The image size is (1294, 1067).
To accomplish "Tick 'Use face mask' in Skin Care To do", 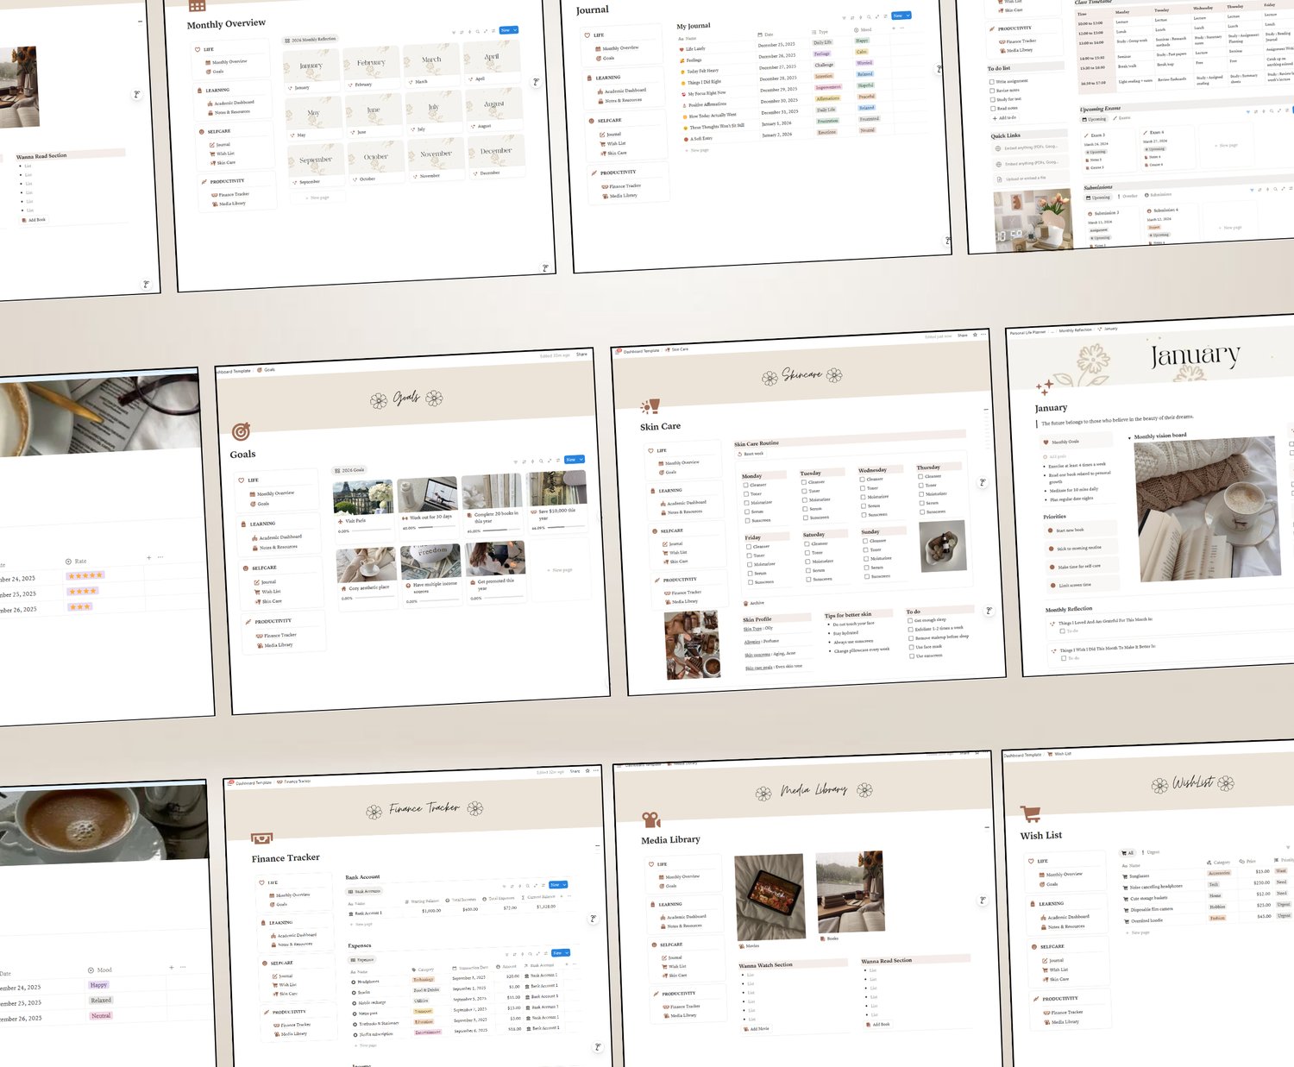I will point(912,647).
